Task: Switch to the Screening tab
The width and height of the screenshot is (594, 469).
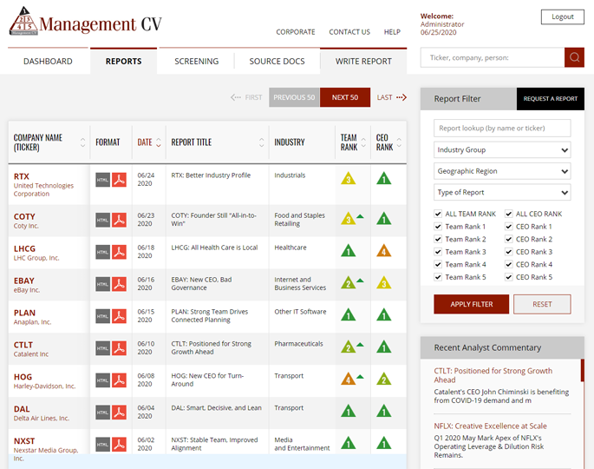Action: click(x=197, y=61)
